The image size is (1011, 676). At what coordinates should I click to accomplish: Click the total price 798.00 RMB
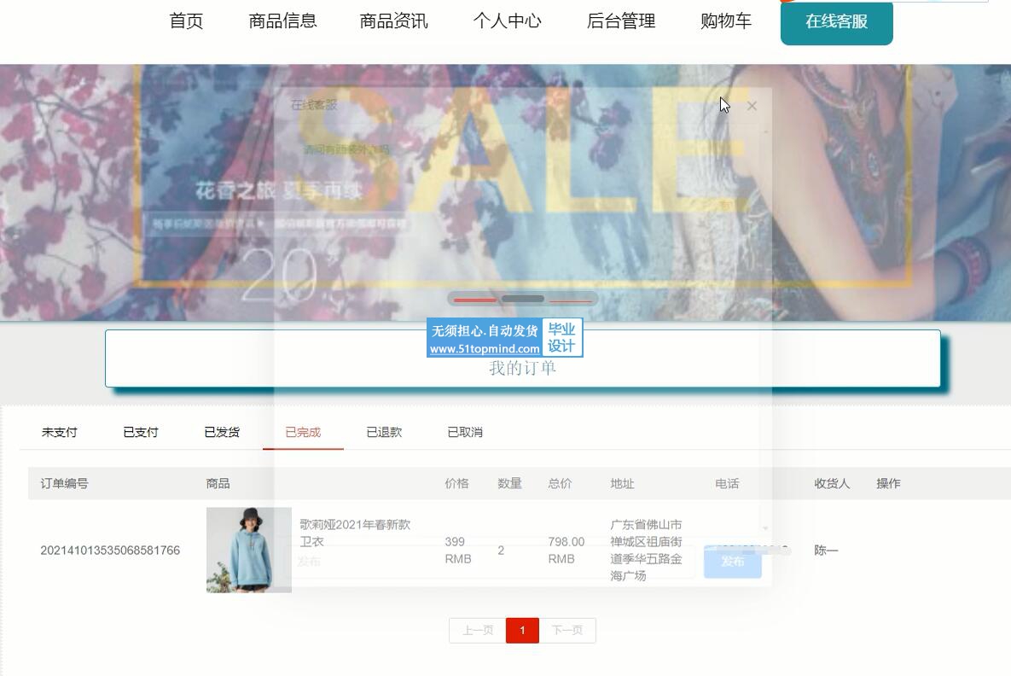(x=567, y=551)
